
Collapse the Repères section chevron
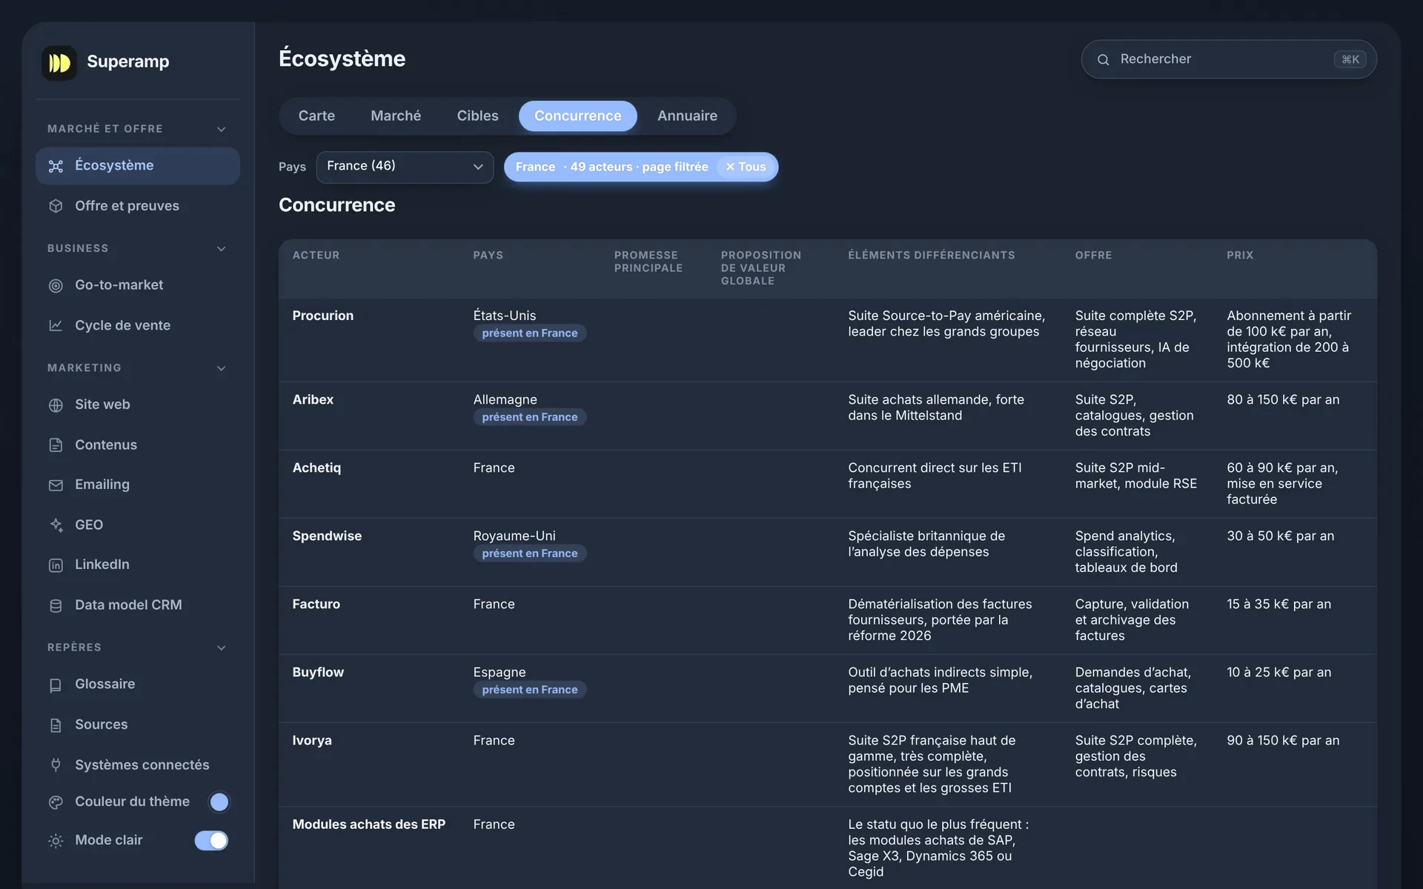[x=221, y=647]
